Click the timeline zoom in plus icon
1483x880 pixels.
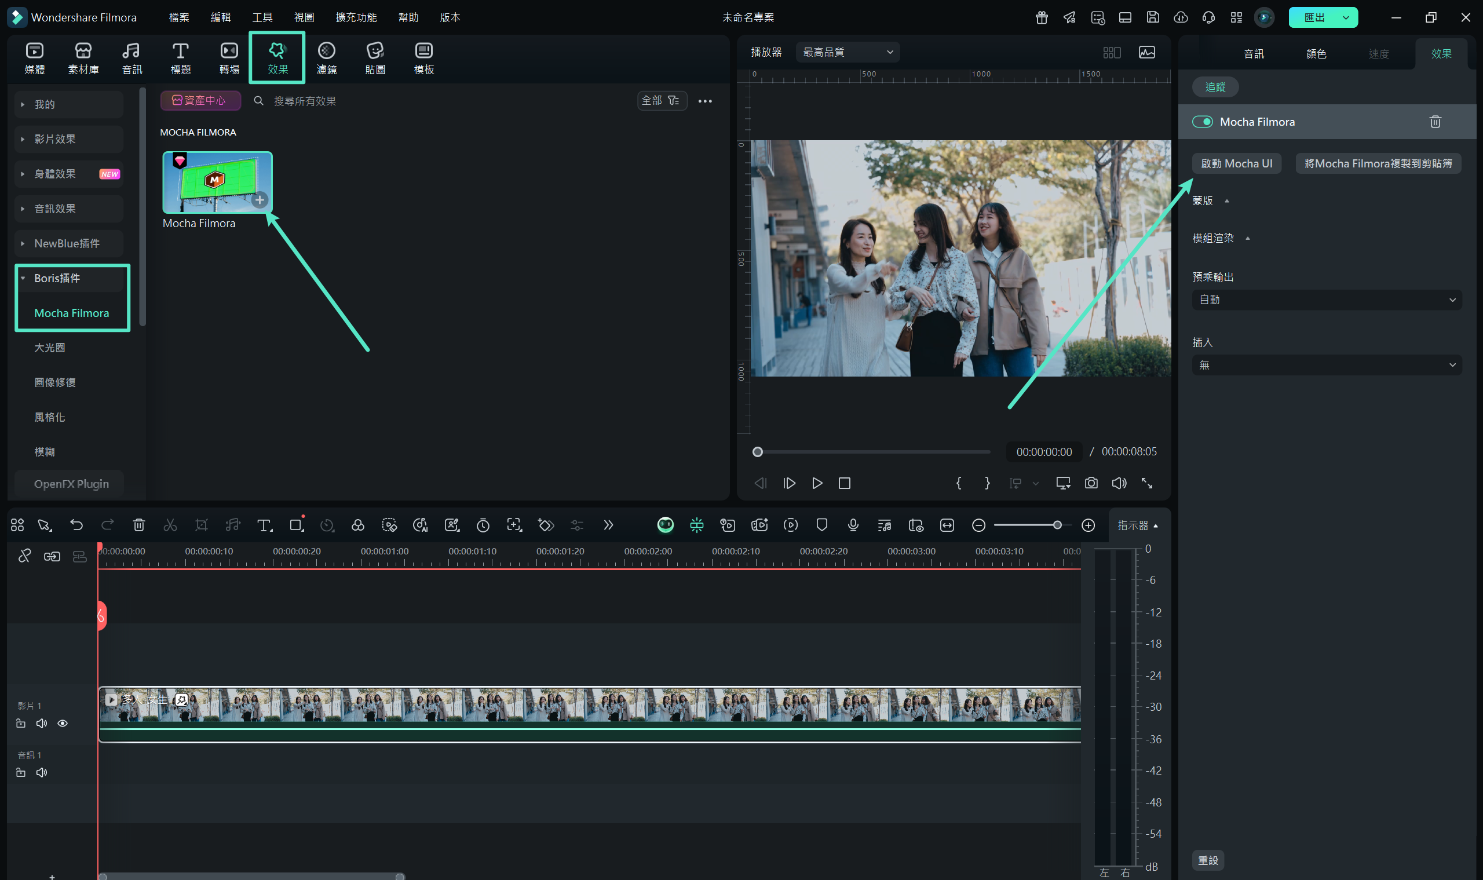1088,525
